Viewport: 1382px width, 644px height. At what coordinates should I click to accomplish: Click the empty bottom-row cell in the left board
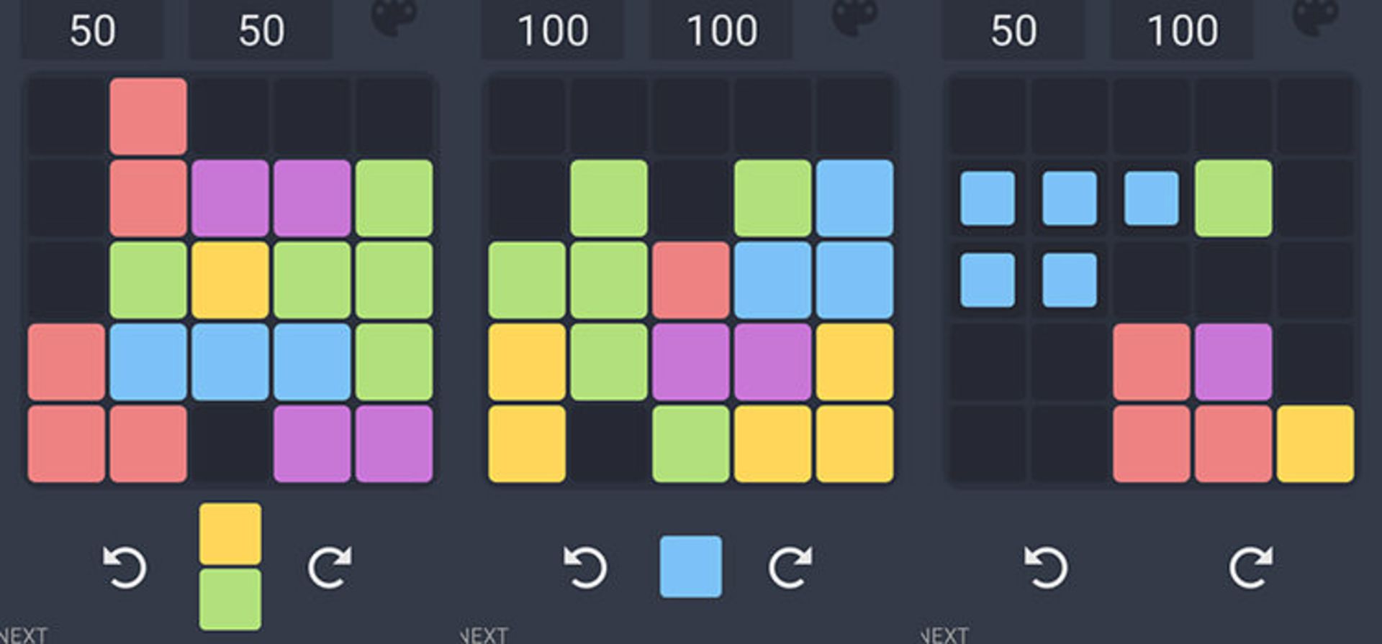[x=230, y=444]
